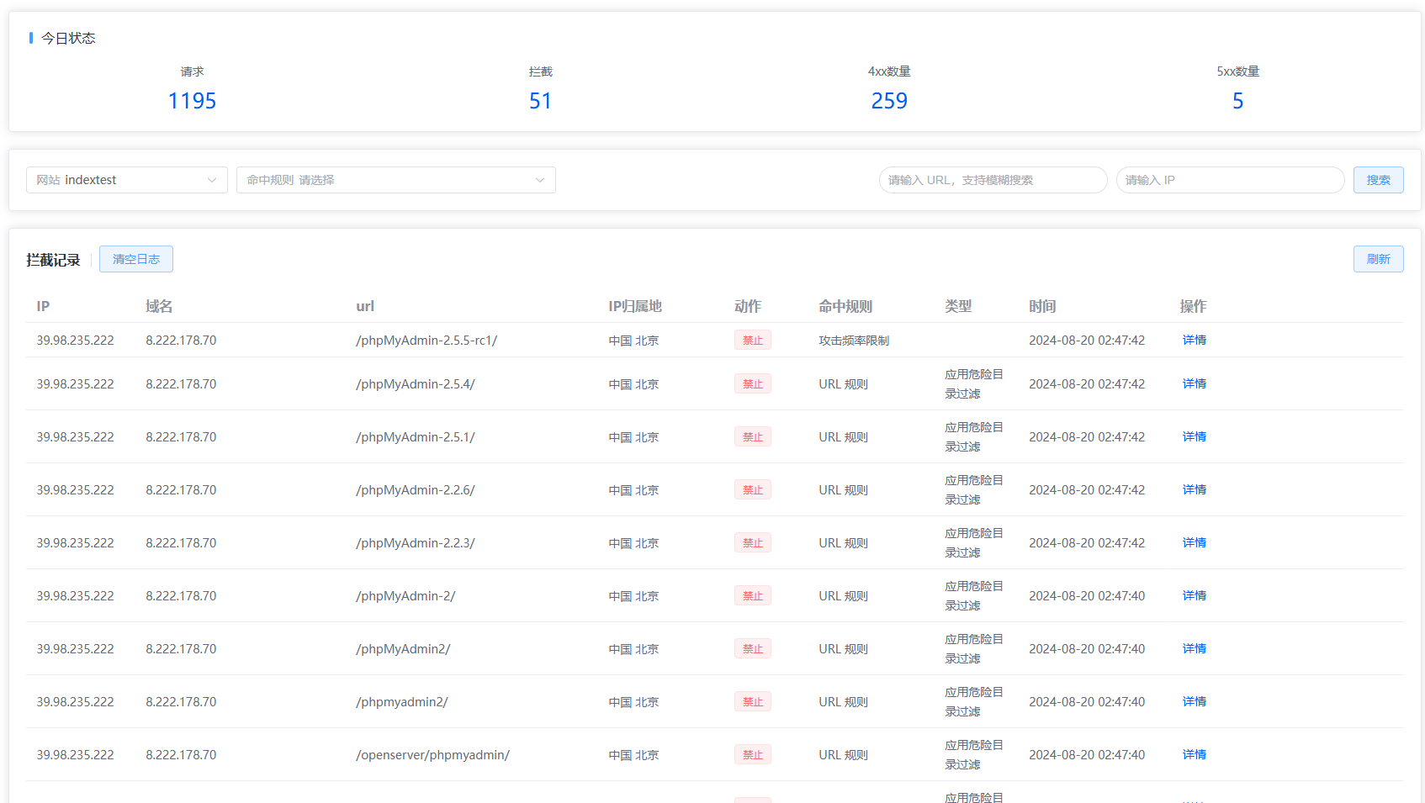
Task: Click url /phpMyAdmin2/
Action: 403,648
